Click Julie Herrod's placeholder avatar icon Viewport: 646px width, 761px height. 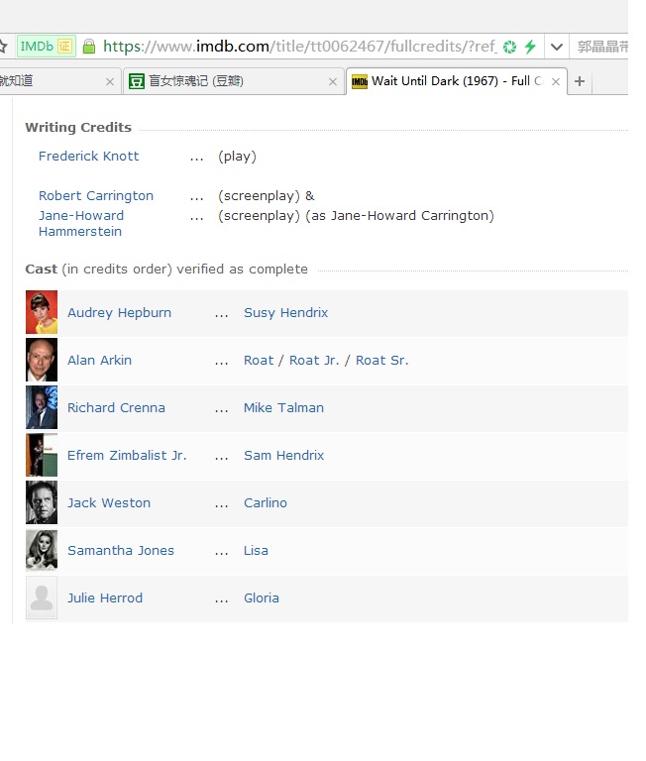[x=42, y=598]
